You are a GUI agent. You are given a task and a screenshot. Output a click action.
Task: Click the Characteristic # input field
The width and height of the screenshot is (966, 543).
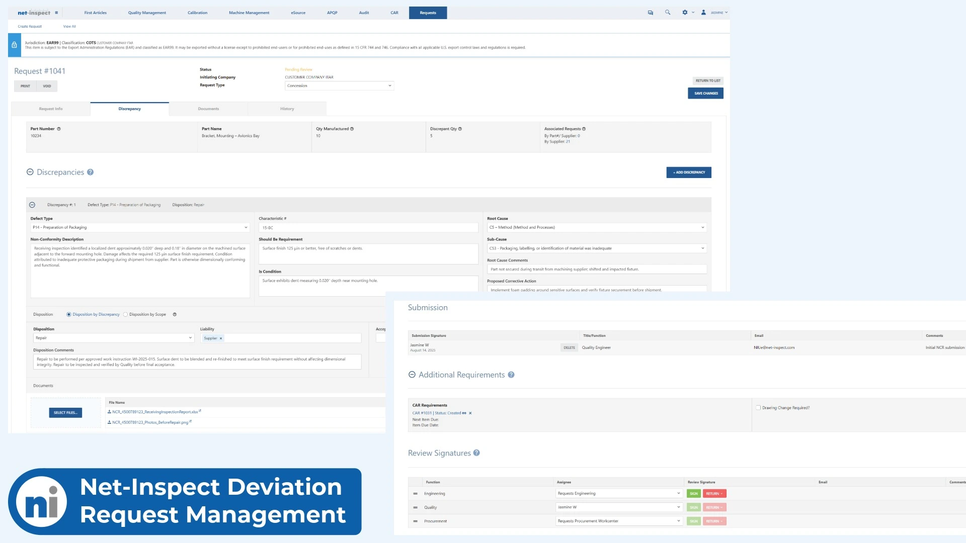pos(368,227)
